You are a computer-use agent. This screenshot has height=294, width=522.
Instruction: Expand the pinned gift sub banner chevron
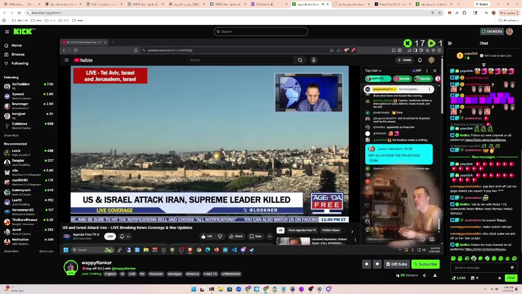click(x=484, y=64)
